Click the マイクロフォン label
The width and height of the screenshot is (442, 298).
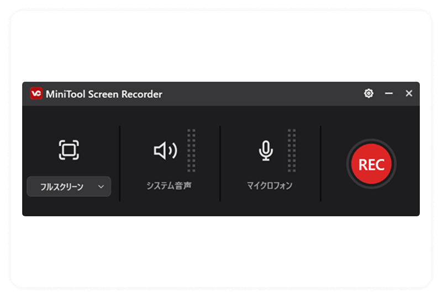270,185
